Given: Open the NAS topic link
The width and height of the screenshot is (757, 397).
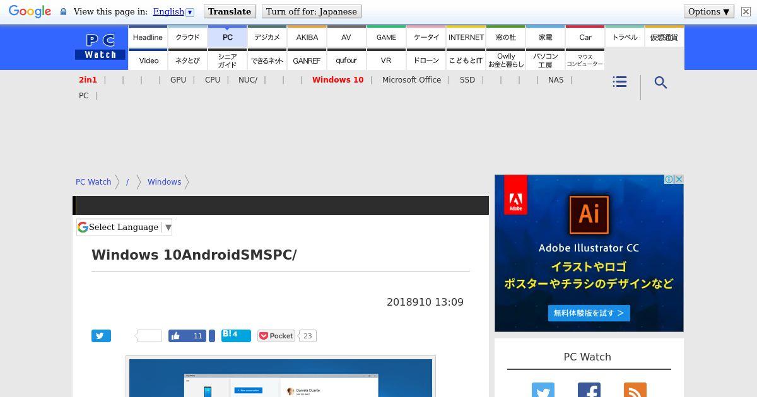Looking at the screenshot, I should click(x=556, y=80).
